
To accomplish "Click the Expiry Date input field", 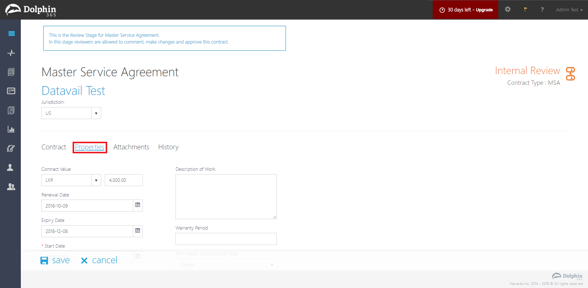I will pos(87,231).
